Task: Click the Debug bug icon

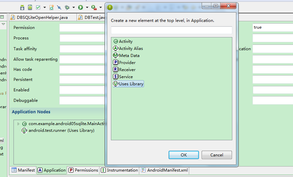Action: click(67, 7)
